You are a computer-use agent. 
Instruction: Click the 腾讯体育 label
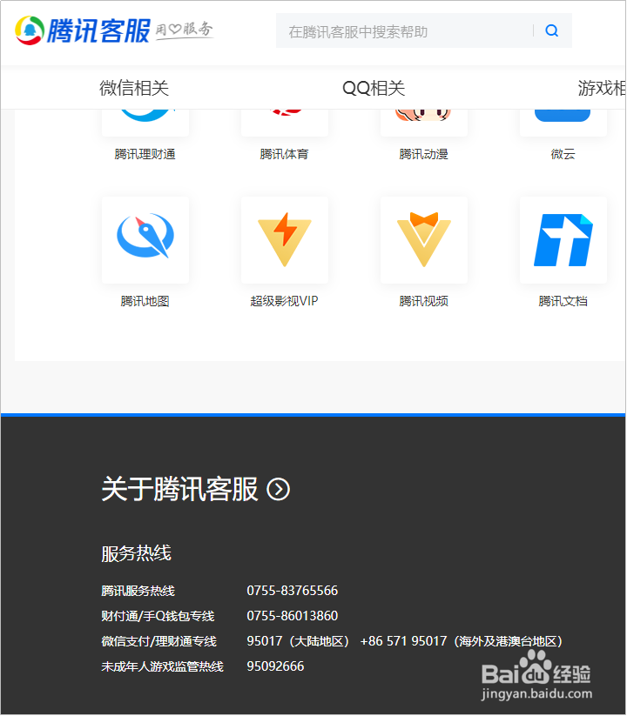click(284, 154)
